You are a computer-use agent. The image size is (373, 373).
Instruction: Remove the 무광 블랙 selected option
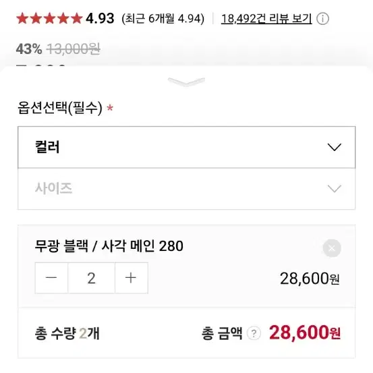(332, 248)
